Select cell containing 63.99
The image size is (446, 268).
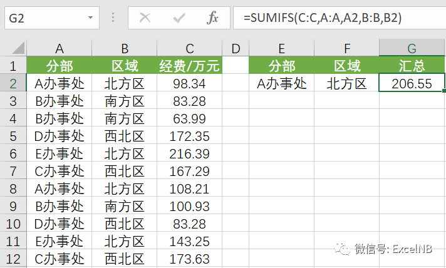click(x=189, y=118)
